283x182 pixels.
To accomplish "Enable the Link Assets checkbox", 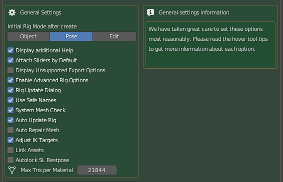I will point(10,150).
